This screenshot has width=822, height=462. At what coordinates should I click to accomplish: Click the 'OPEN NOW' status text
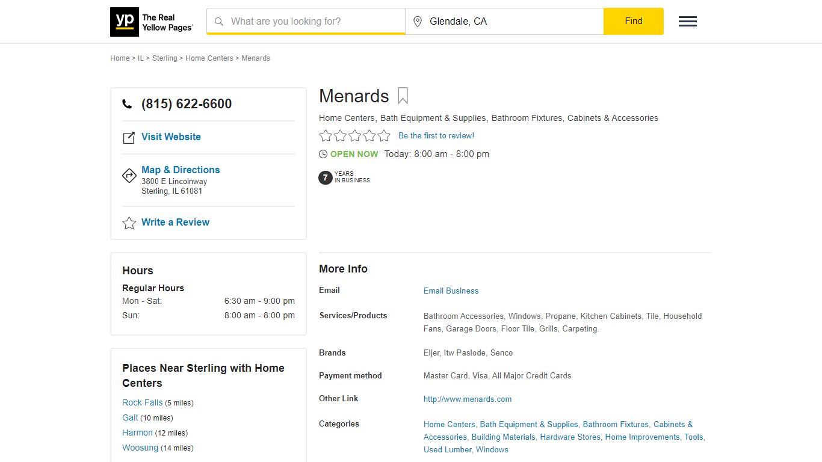(354, 154)
